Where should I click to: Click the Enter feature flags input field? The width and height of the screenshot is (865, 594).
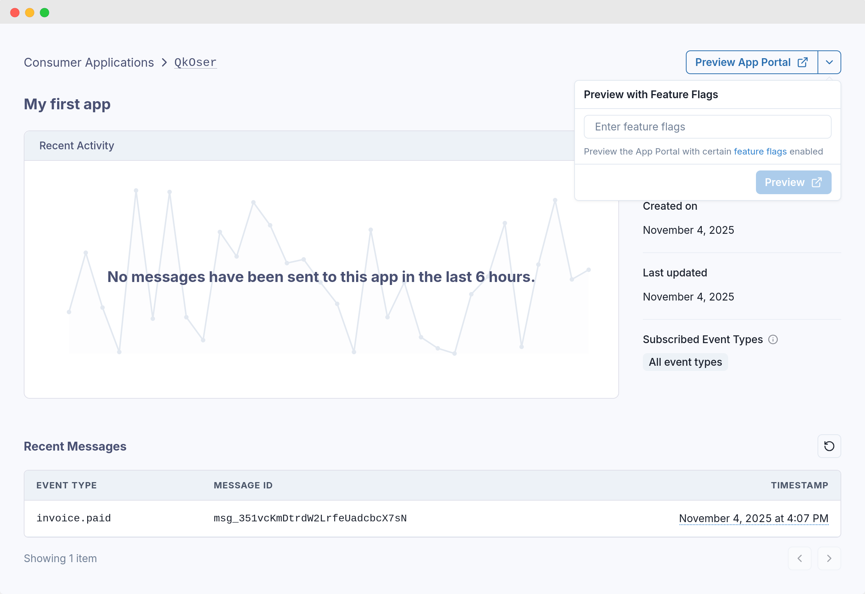707,126
